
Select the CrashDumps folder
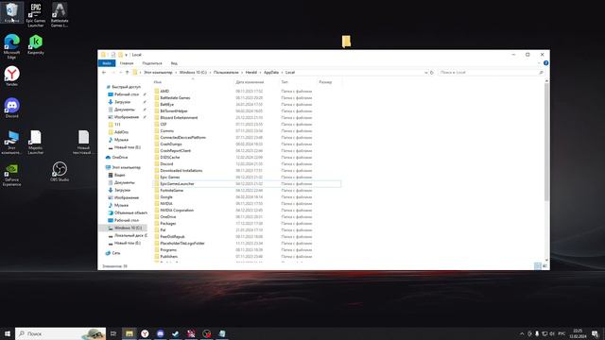170,144
